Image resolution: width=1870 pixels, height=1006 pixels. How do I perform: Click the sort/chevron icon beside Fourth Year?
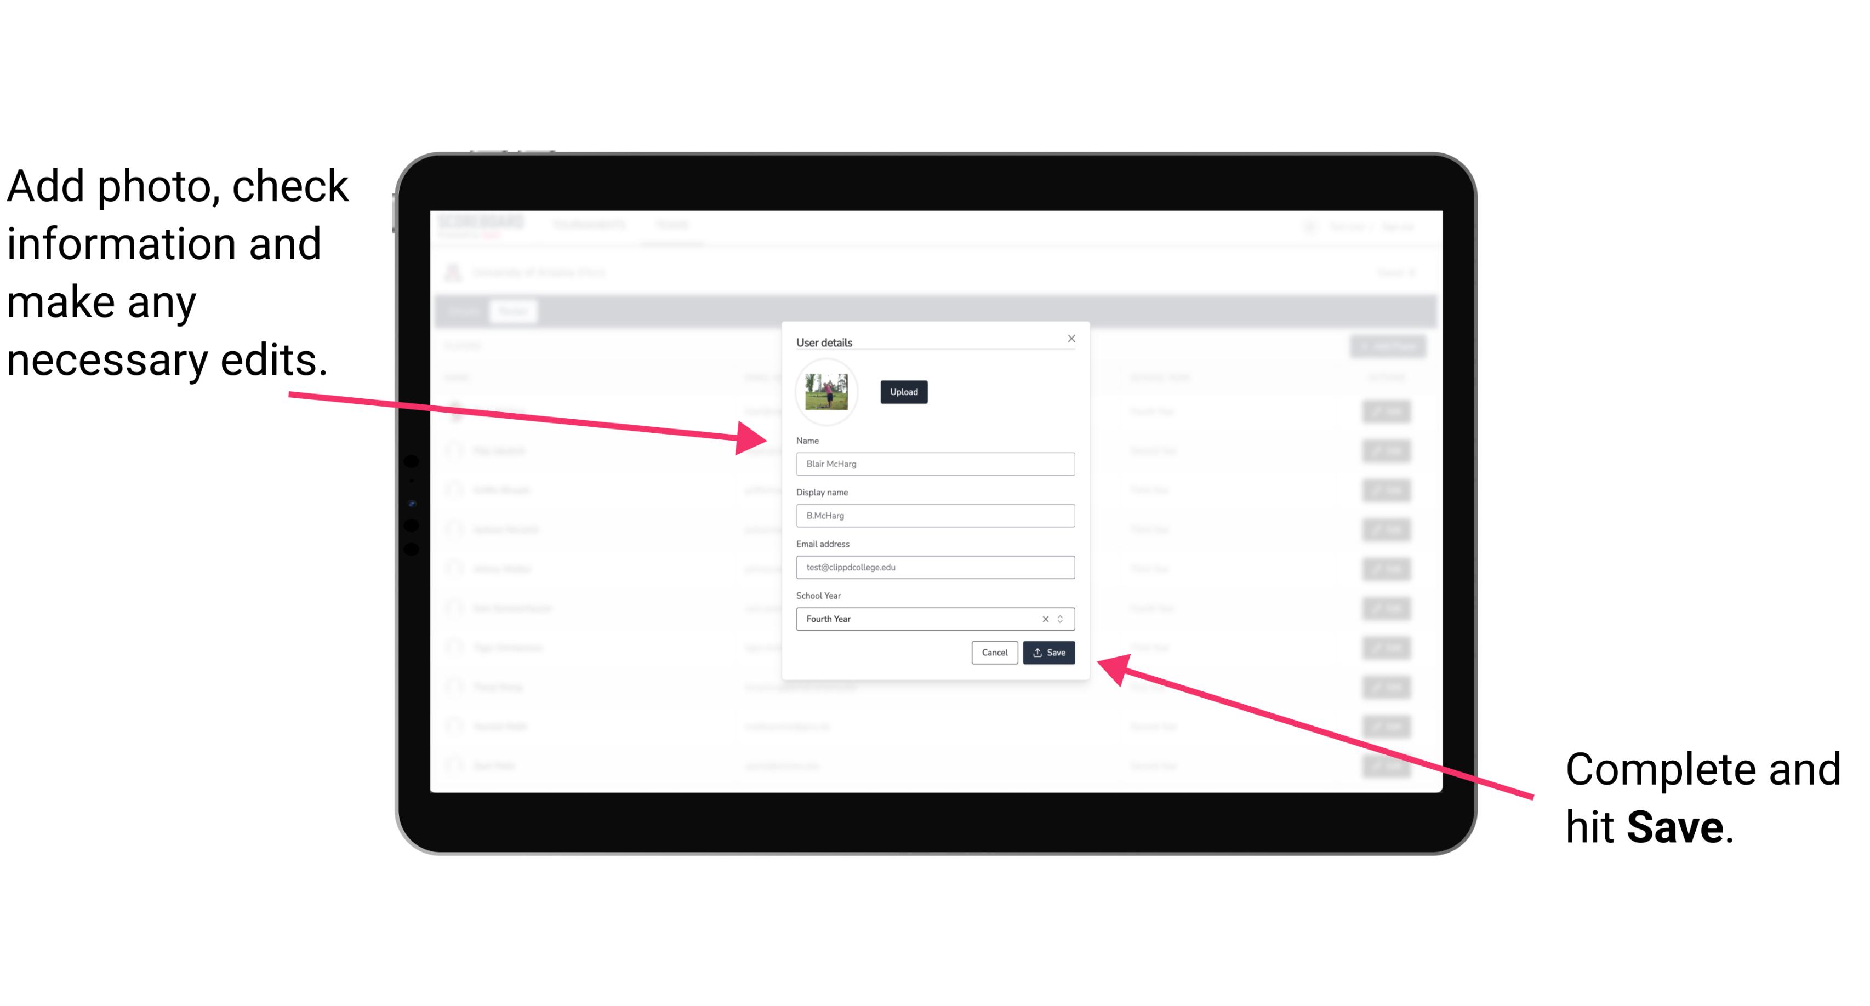click(x=1062, y=618)
